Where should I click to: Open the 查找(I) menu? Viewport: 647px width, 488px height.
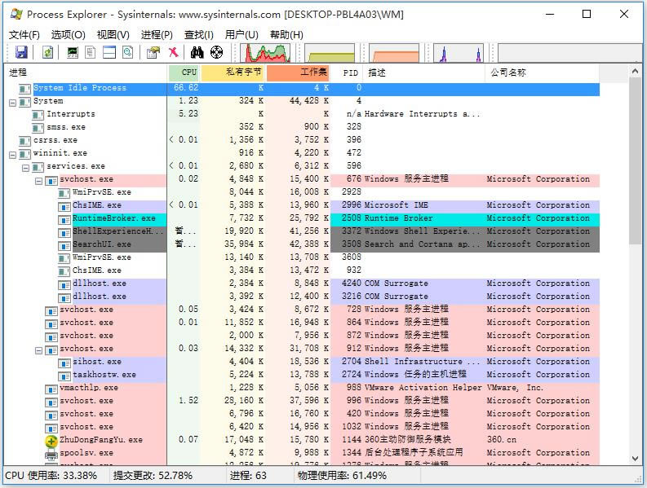(x=199, y=34)
